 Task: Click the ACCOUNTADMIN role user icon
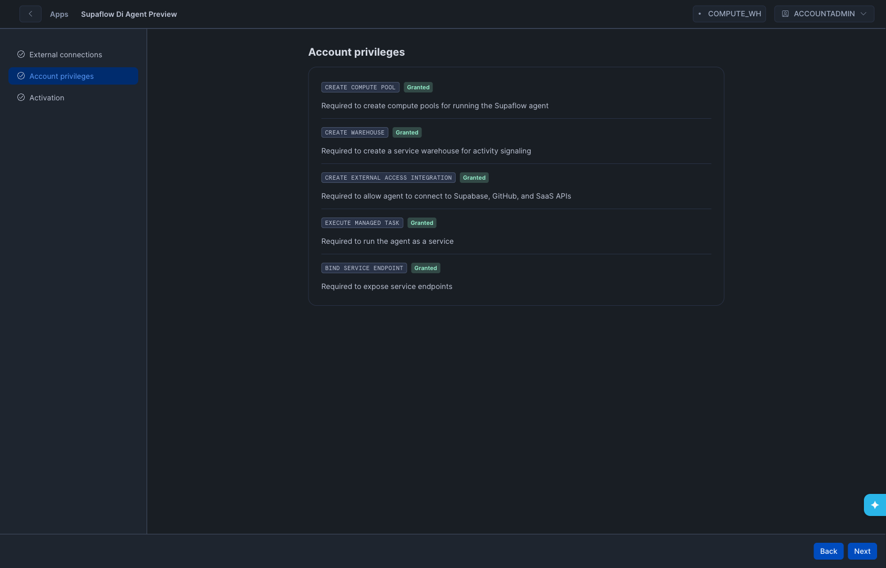point(785,14)
